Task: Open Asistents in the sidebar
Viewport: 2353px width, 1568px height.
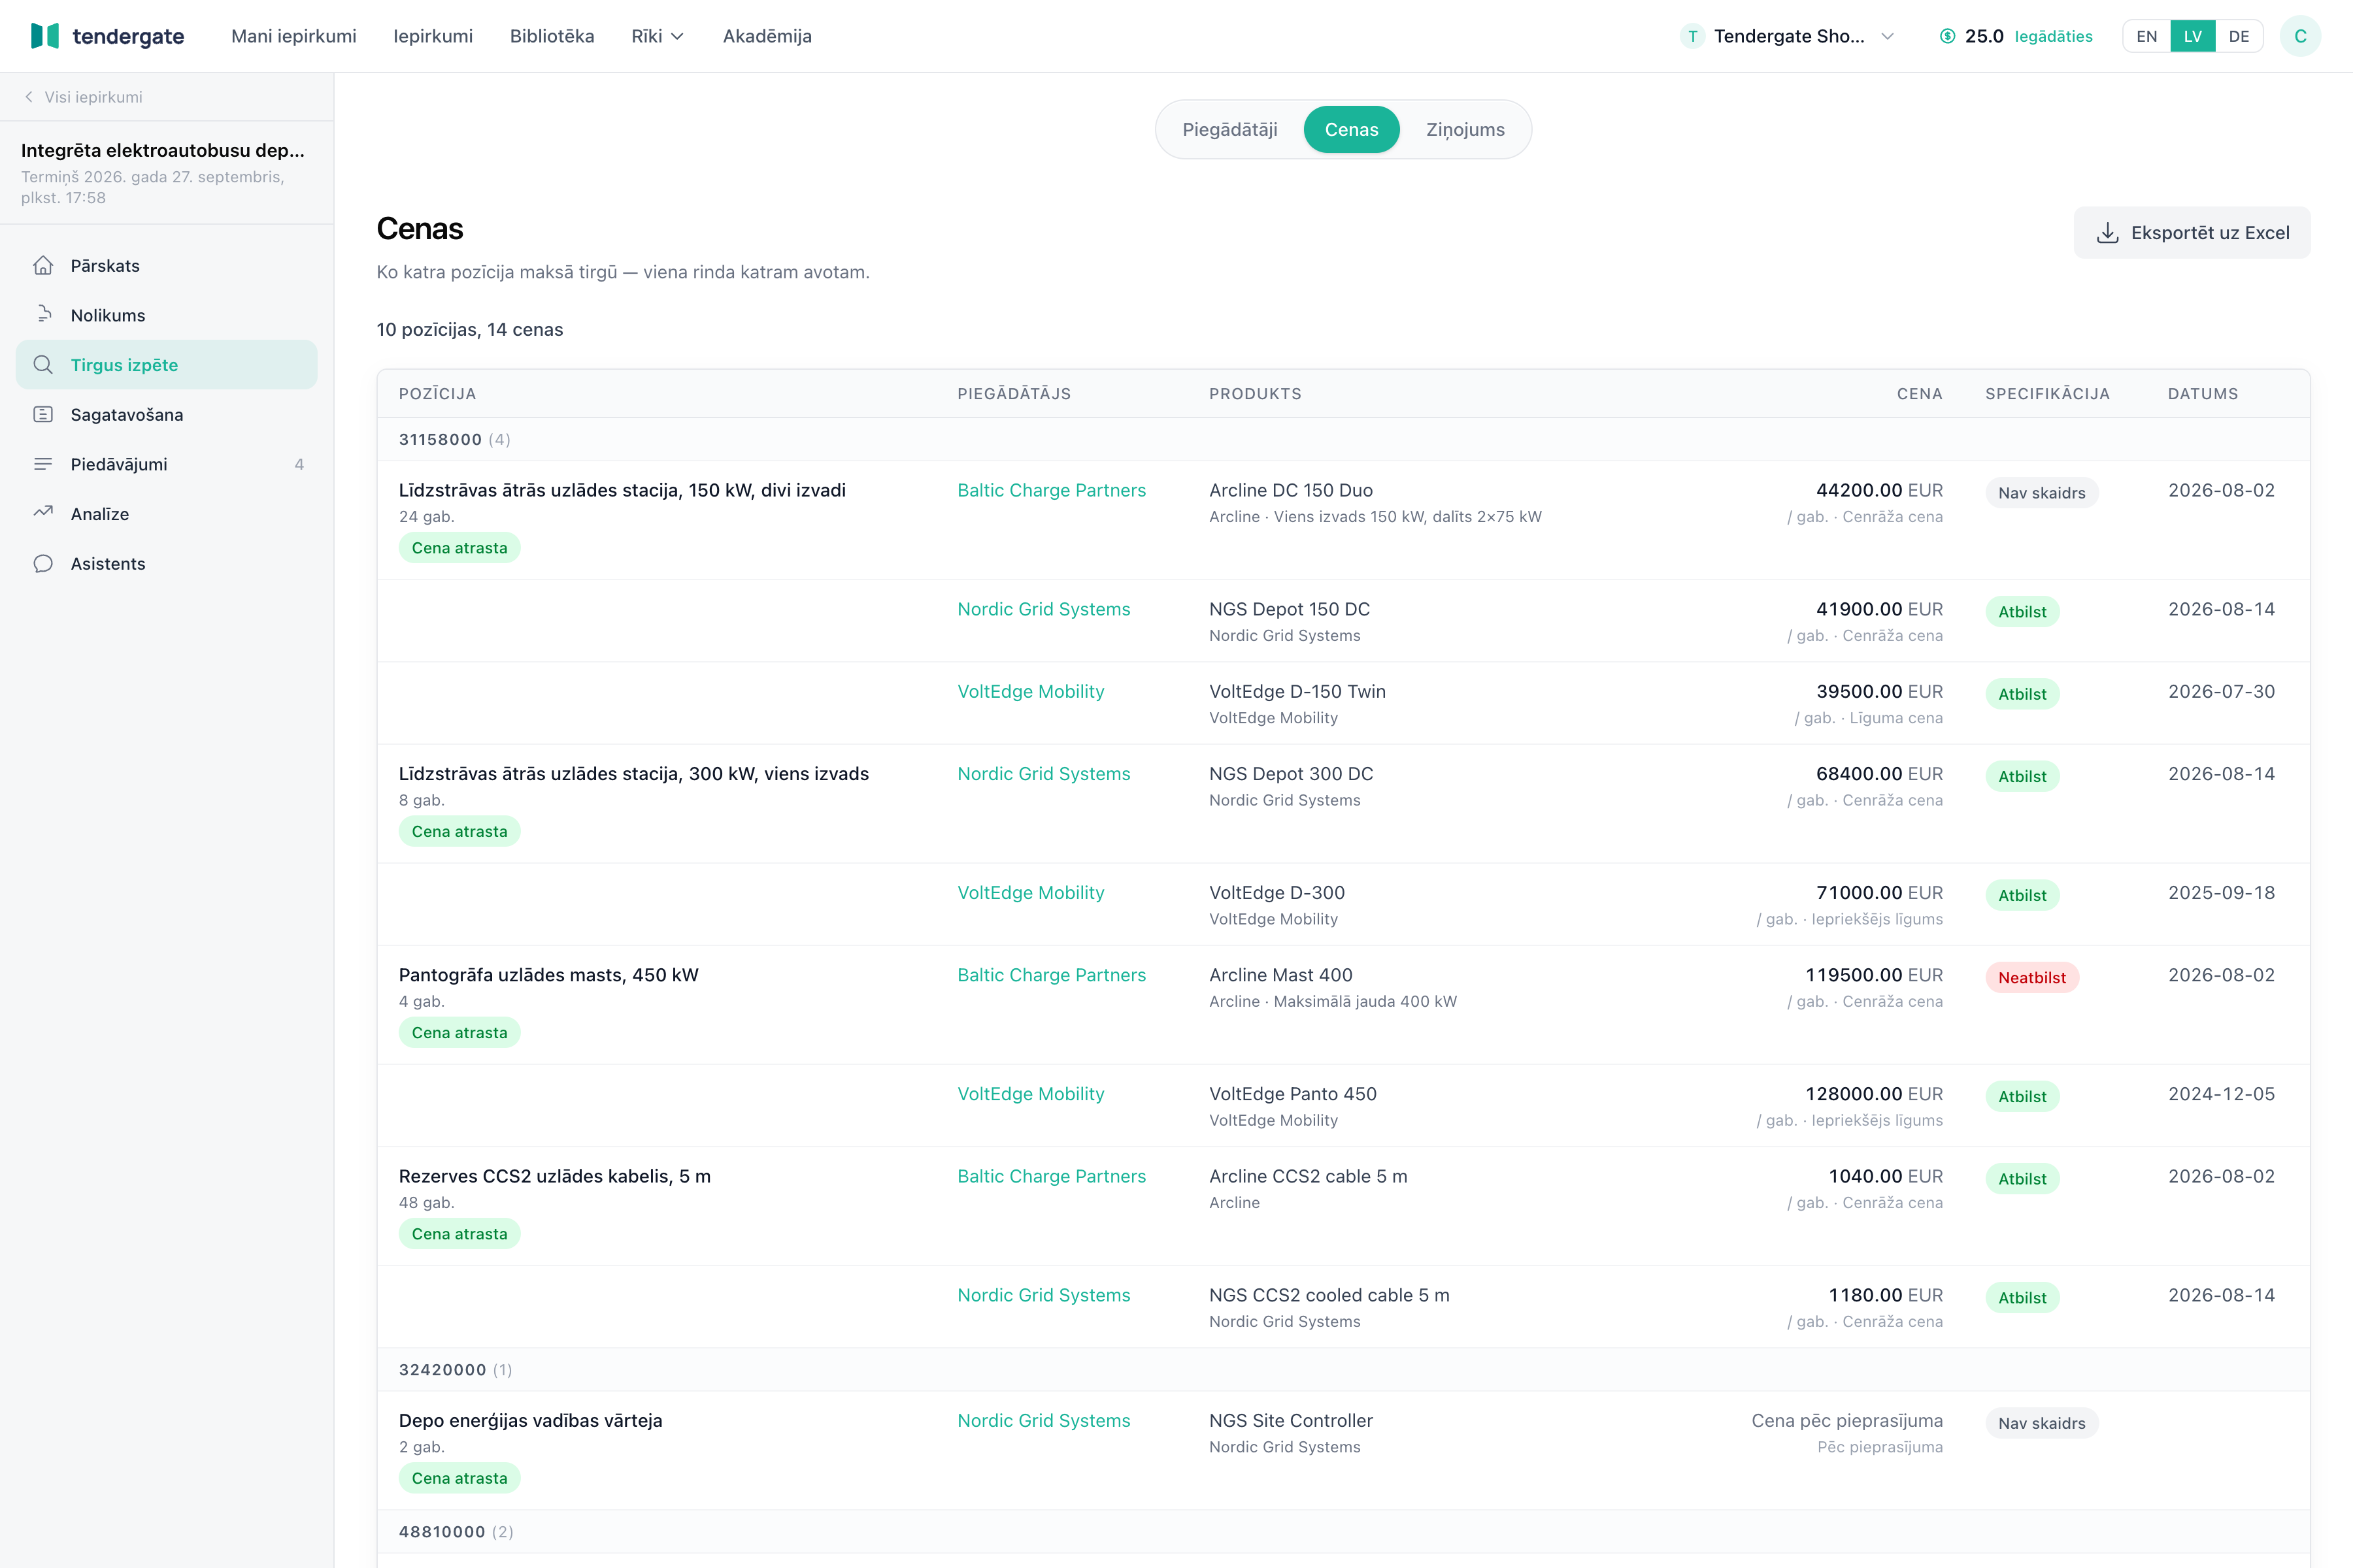Action: [166, 563]
